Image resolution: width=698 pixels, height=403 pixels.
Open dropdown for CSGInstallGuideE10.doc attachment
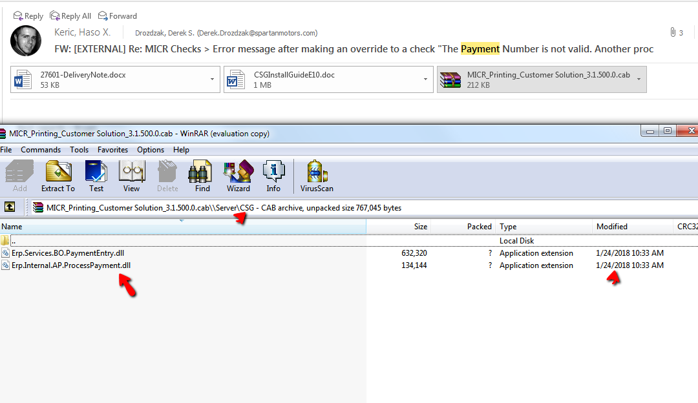click(425, 79)
